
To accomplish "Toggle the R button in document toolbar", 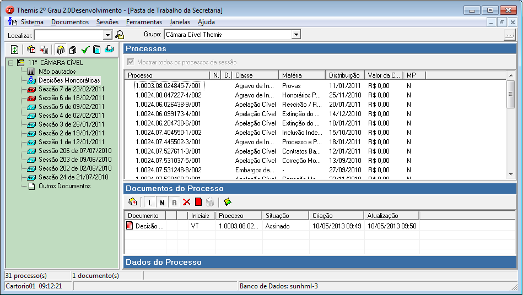I will click(174, 202).
